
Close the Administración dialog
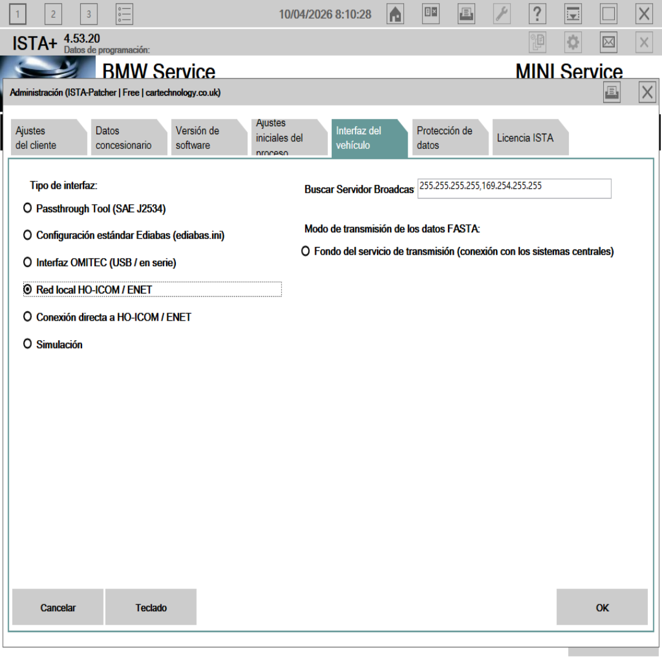647,92
